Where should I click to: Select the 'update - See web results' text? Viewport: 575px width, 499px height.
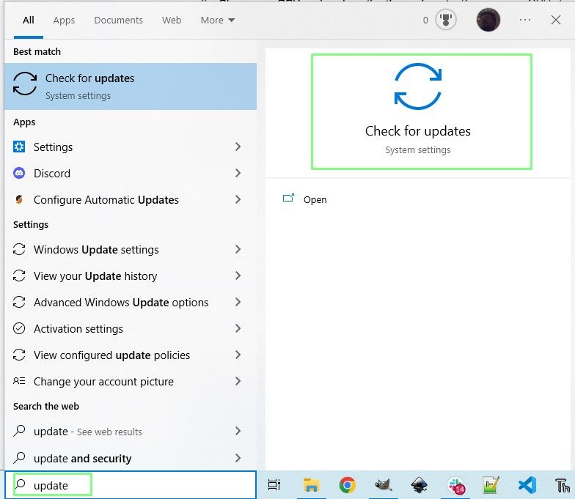pos(88,432)
